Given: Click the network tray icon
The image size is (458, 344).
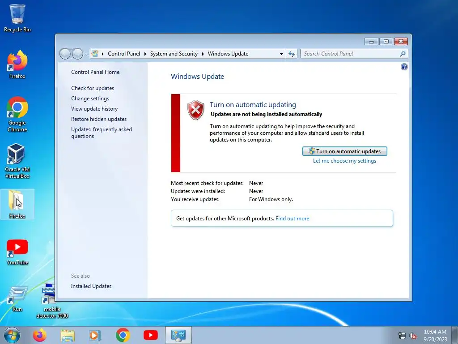Looking at the screenshot, I should 402,335.
